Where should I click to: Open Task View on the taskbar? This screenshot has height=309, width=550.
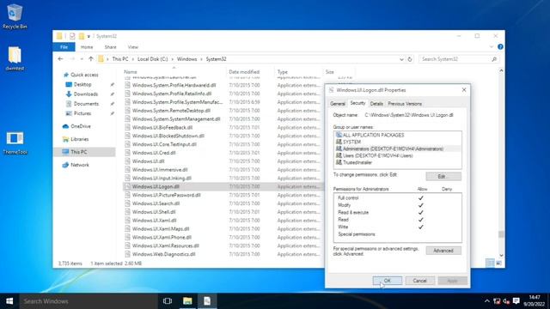tap(168, 301)
